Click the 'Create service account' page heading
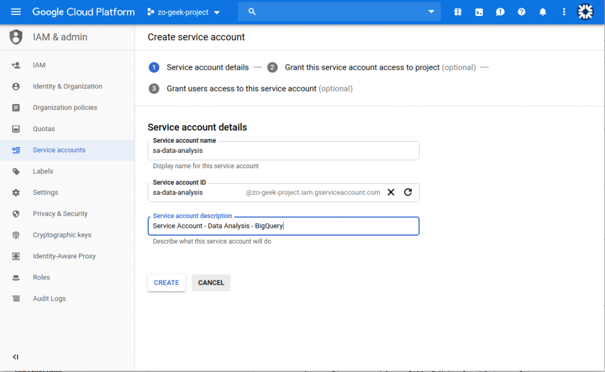Screen dimensions: 605x372 click(x=196, y=37)
